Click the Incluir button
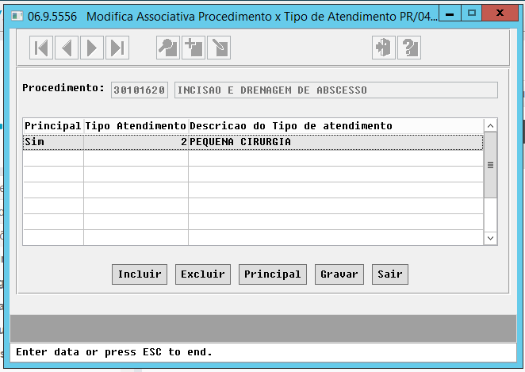This screenshot has height=372, width=525. (x=140, y=274)
